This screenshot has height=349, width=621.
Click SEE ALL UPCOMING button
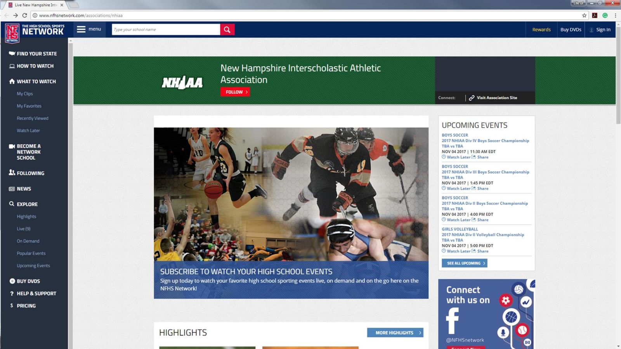pos(464,263)
